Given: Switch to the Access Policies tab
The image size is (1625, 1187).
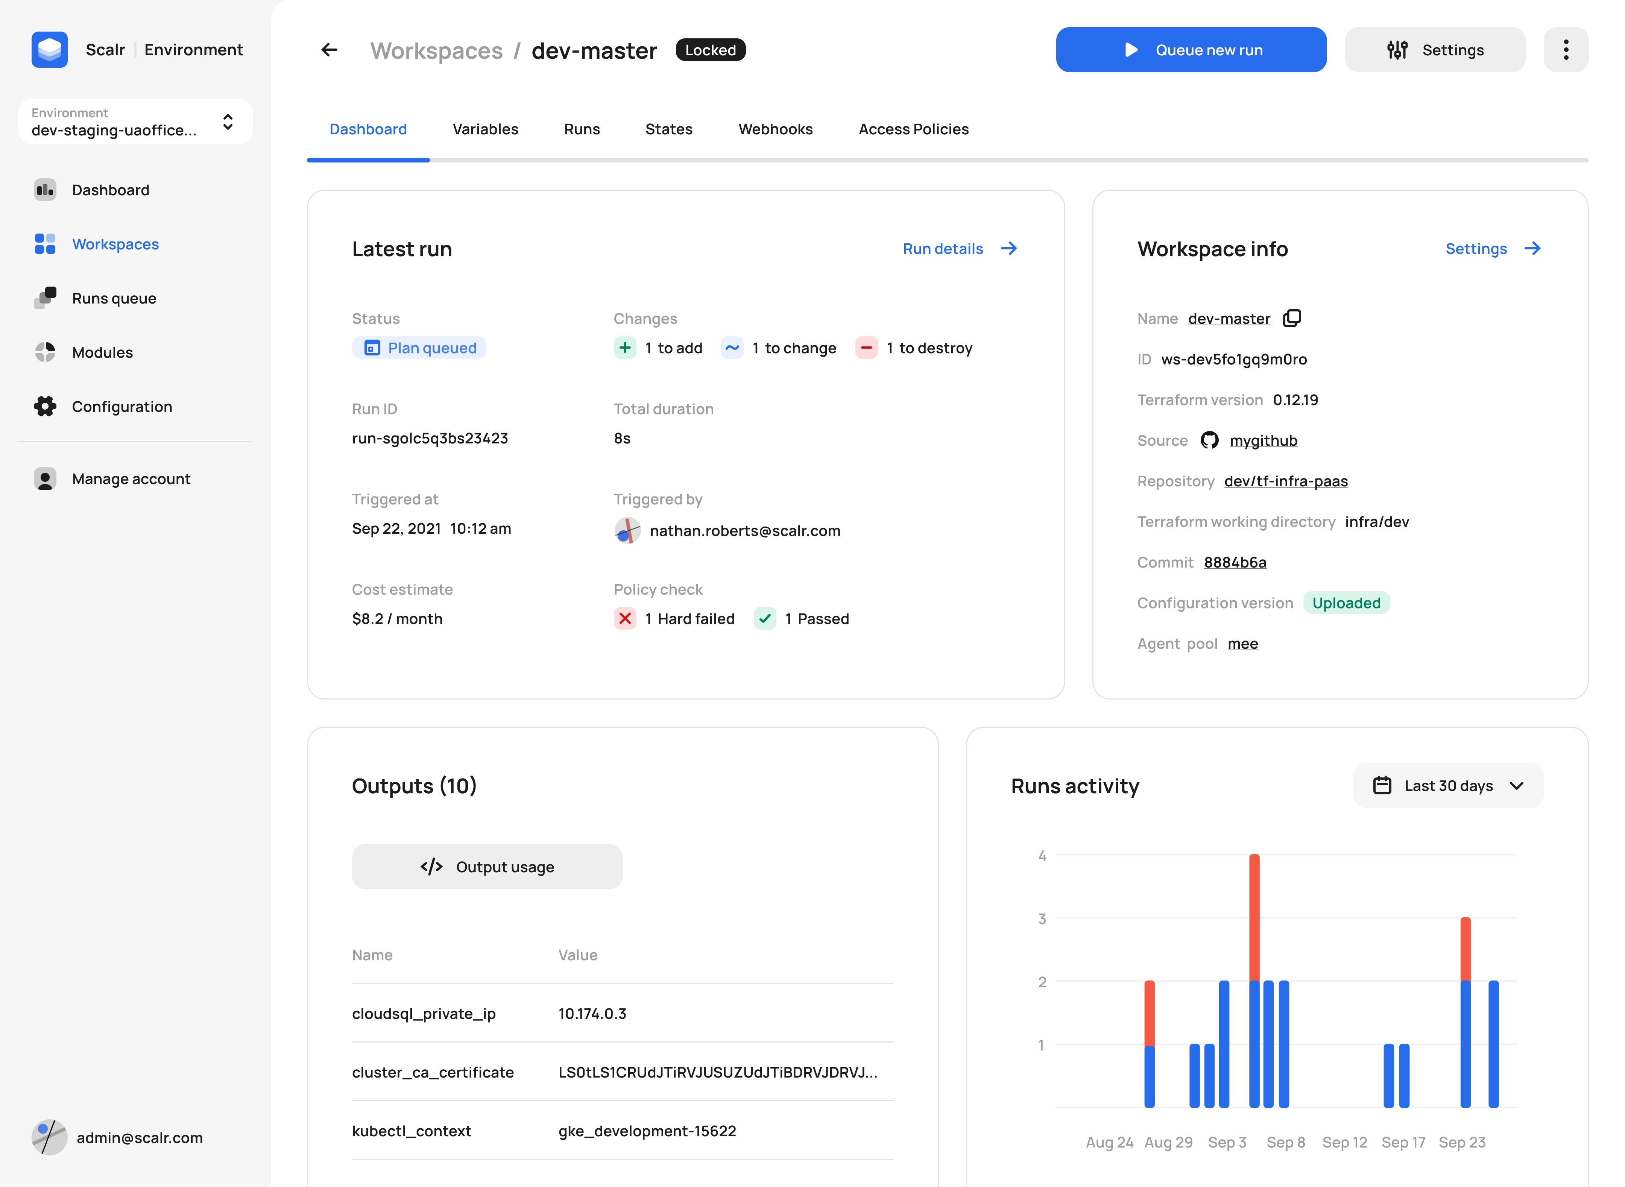Looking at the screenshot, I should (913, 129).
